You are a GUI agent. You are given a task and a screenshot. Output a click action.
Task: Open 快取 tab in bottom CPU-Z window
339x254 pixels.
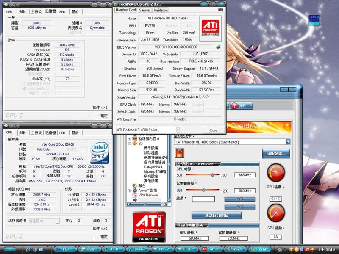[22, 133]
